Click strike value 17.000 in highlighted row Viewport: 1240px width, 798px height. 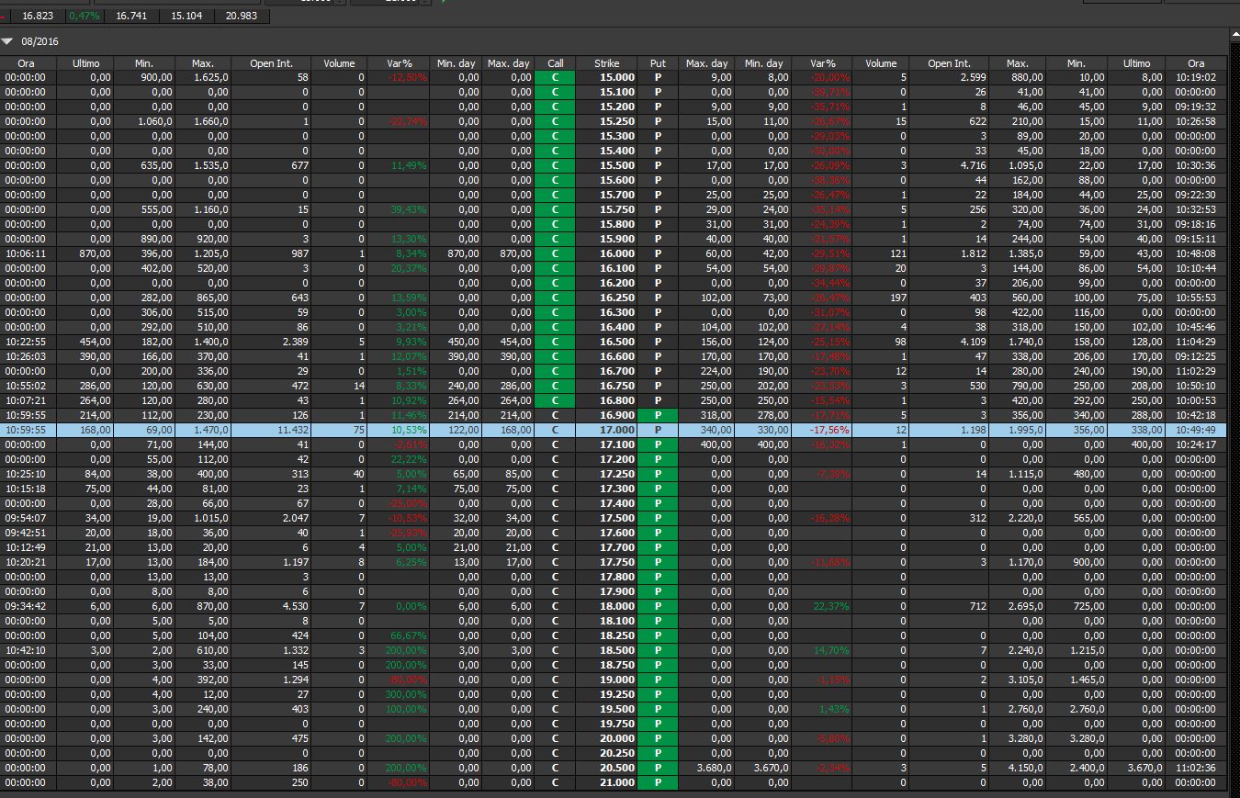pos(617,430)
